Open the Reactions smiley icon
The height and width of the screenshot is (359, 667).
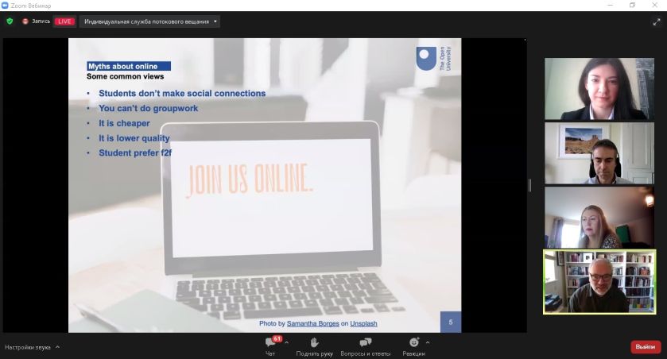click(414, 342)
